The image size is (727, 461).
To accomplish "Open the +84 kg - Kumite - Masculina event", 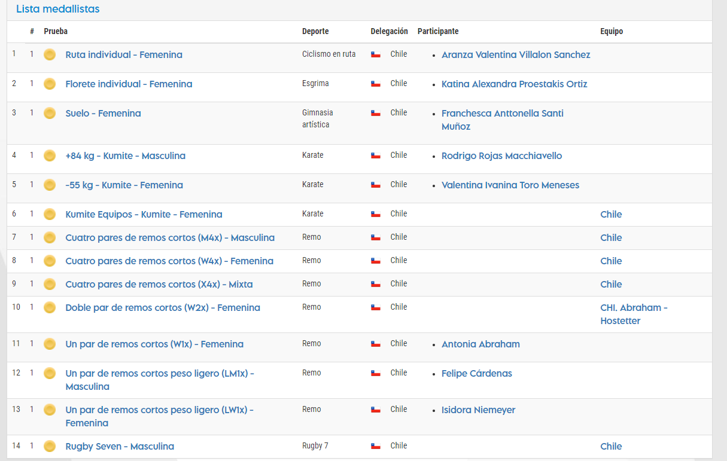I will [125, 155].
